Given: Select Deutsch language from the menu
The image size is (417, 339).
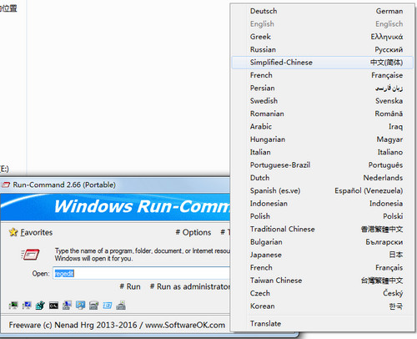Looking at the screenshot, I should [323, 11].
